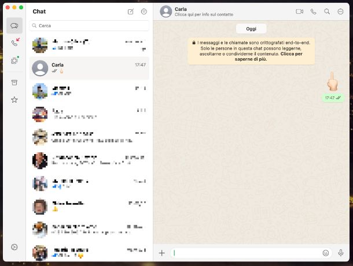The image size is (353, 266).
Task: Start a video call with Carla
Action: tap(299, 12)
